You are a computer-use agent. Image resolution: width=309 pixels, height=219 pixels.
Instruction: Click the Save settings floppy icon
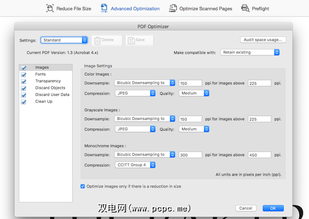click(131, 40)
